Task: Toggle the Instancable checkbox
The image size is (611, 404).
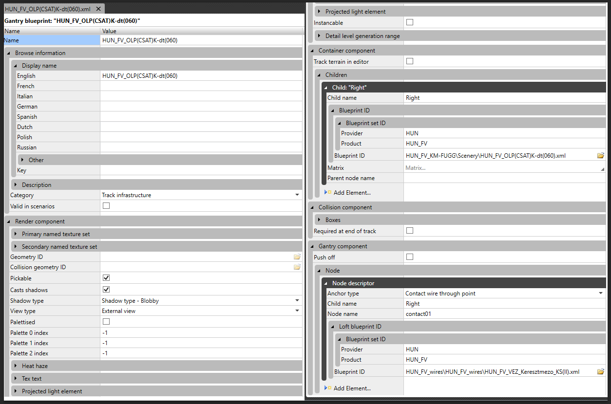Action: click(x=410, y=22)
